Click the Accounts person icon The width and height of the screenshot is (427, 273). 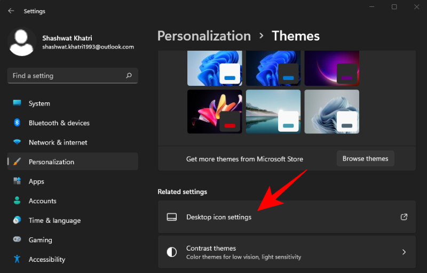click(x=17, y=201)
